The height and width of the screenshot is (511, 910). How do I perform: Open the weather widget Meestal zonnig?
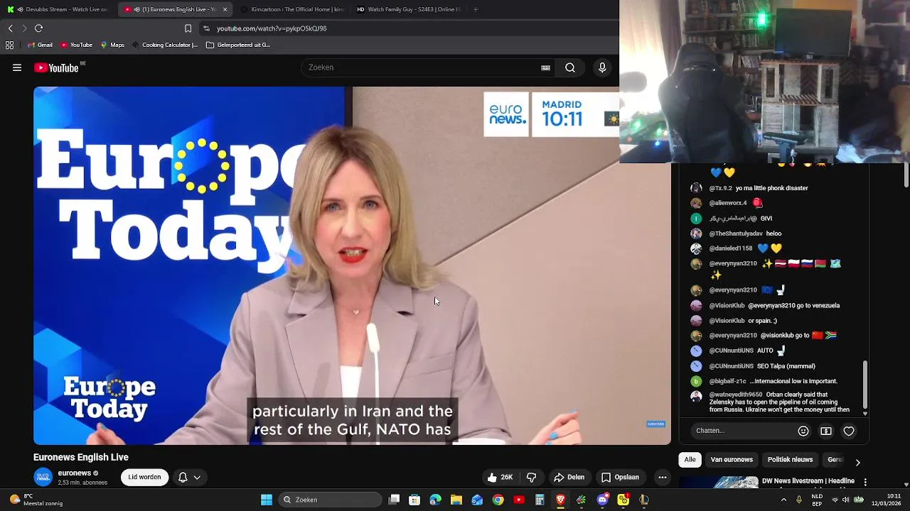[37, 500]
